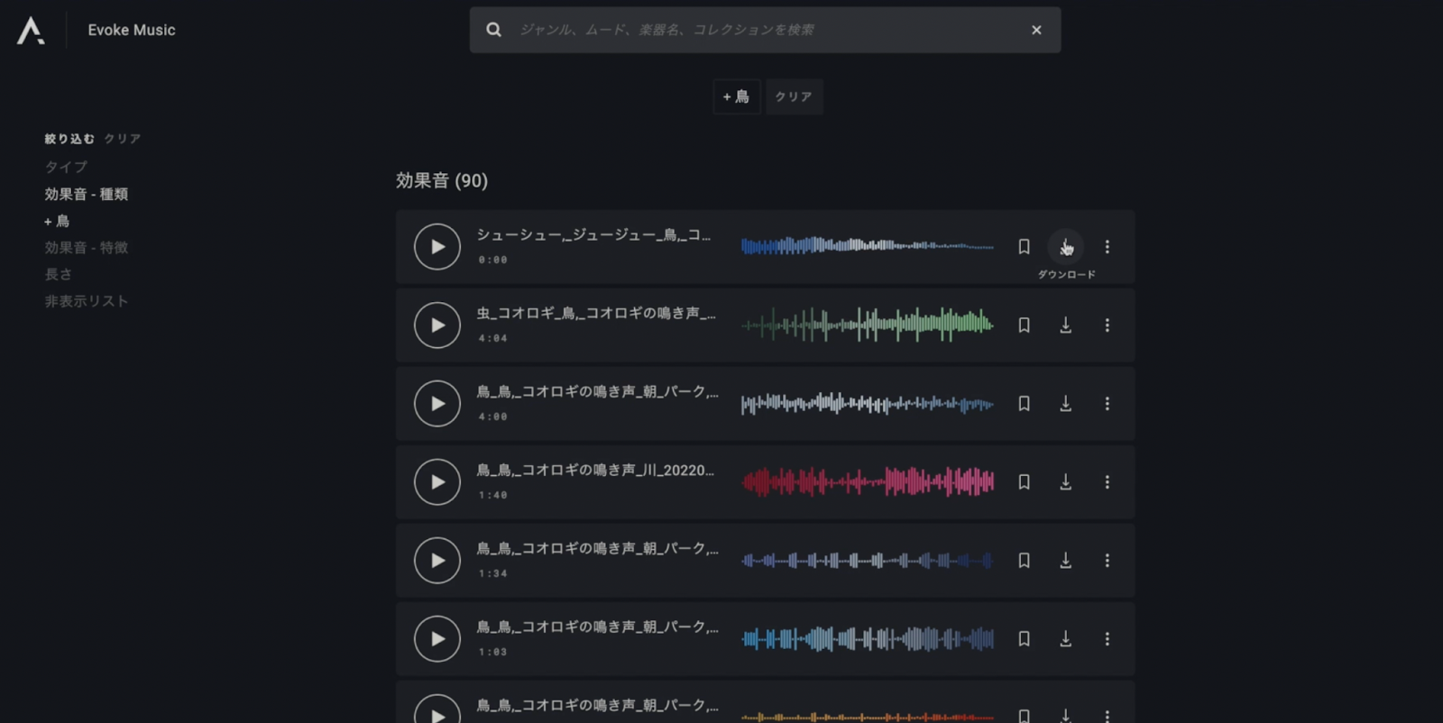Play the 朝_パーク track lasting 1:34
1443x723 pixels.
point(437,561)
